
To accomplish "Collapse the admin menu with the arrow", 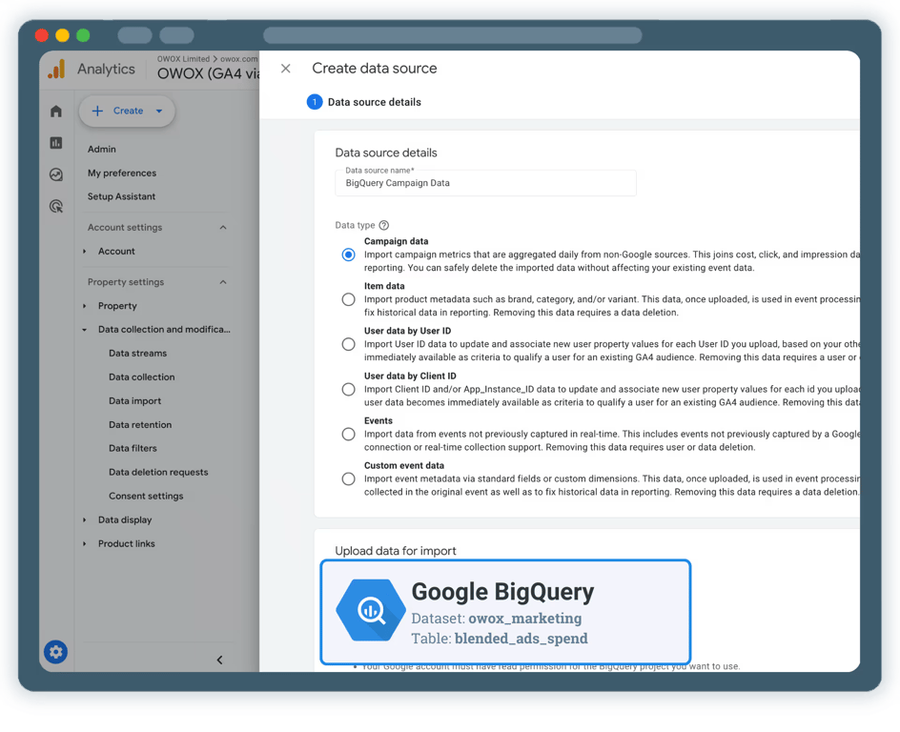I will pos(219,660).
